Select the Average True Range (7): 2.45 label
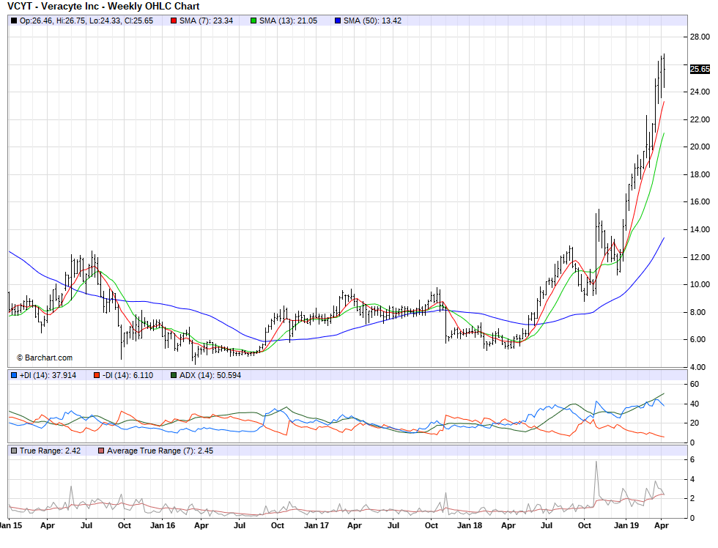Screen dimensions: 718x548 point(160,451)
